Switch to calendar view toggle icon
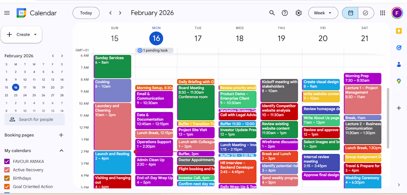Screen dimensions: 407x195 (350, 13)
